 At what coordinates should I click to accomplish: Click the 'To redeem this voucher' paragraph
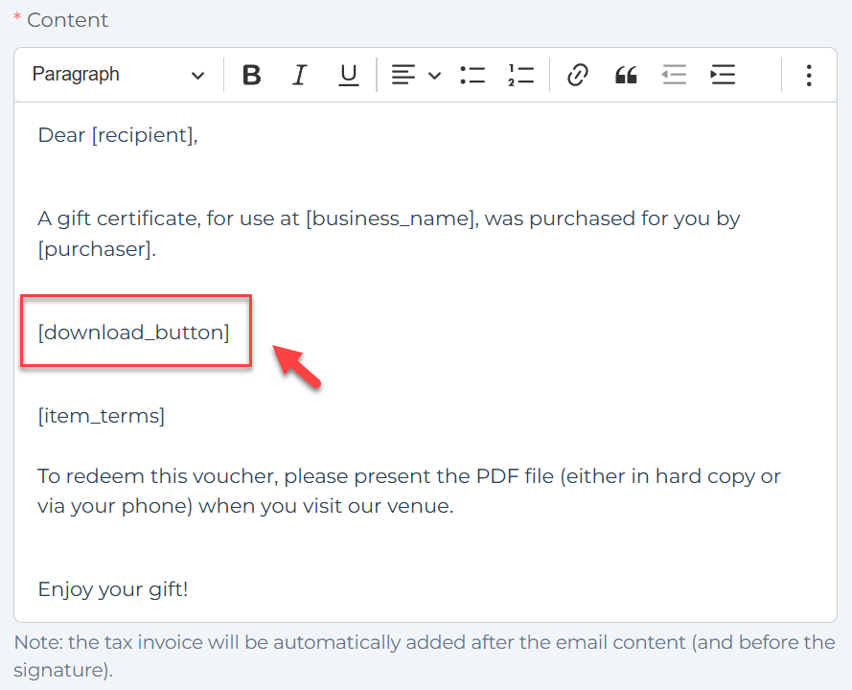point(408,492)
